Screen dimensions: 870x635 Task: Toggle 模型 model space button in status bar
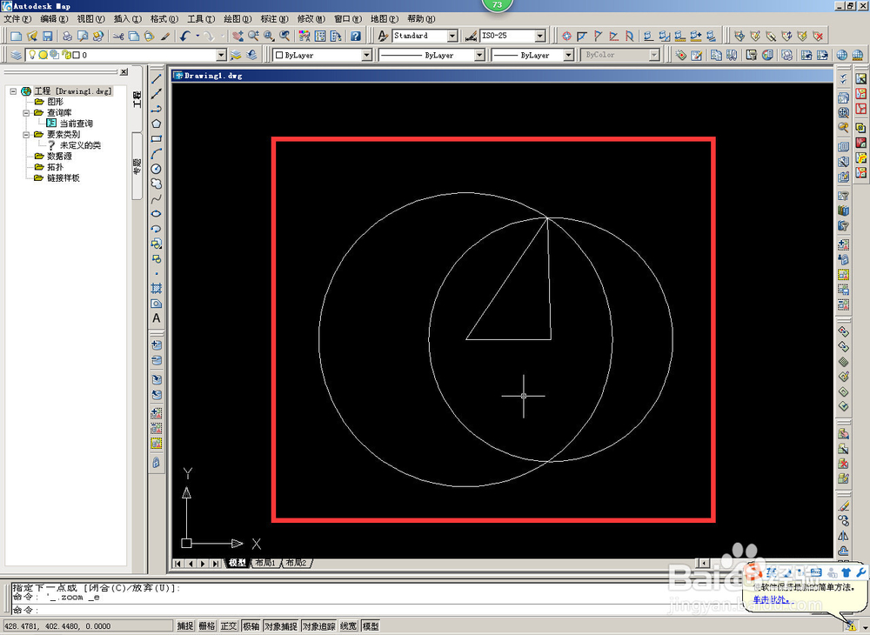pyautogui.click(x=371, y=626)
